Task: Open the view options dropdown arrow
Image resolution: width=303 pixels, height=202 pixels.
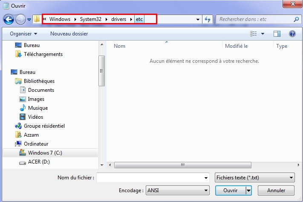Action: point(263,34)
